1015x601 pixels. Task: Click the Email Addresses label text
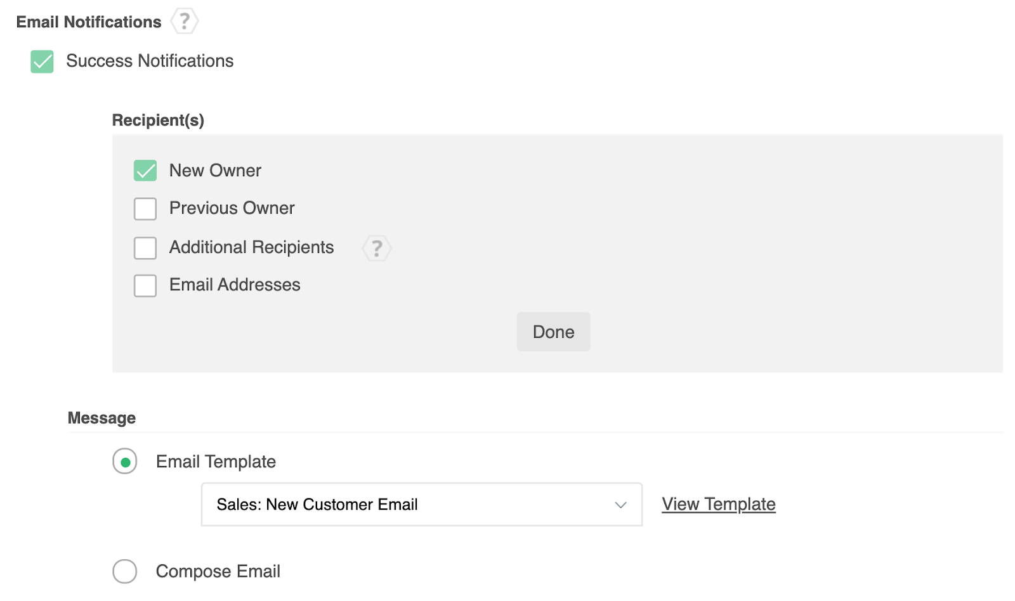tap(235, 285)
